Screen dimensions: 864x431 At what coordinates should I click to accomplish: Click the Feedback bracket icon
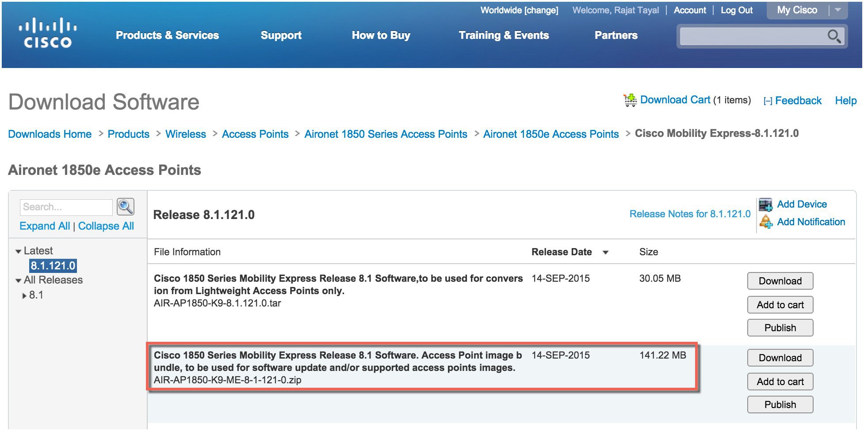pos(768,101)
